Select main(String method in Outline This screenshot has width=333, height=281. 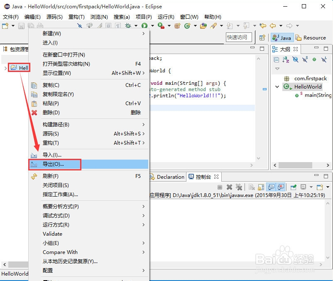coord(318,95)
